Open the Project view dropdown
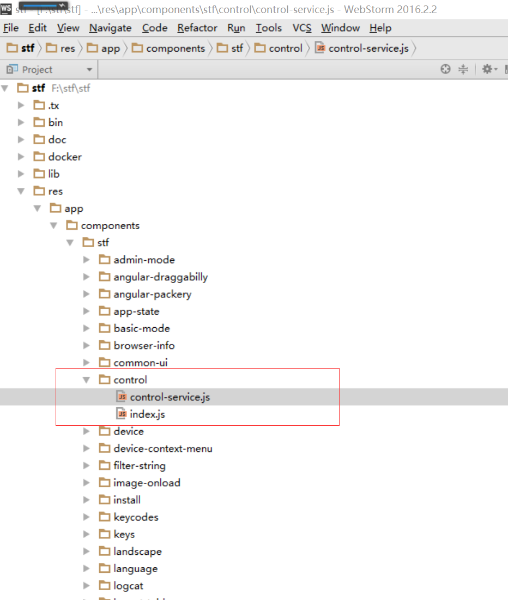This screenshot has width=508, height=600. pos(89,70)
